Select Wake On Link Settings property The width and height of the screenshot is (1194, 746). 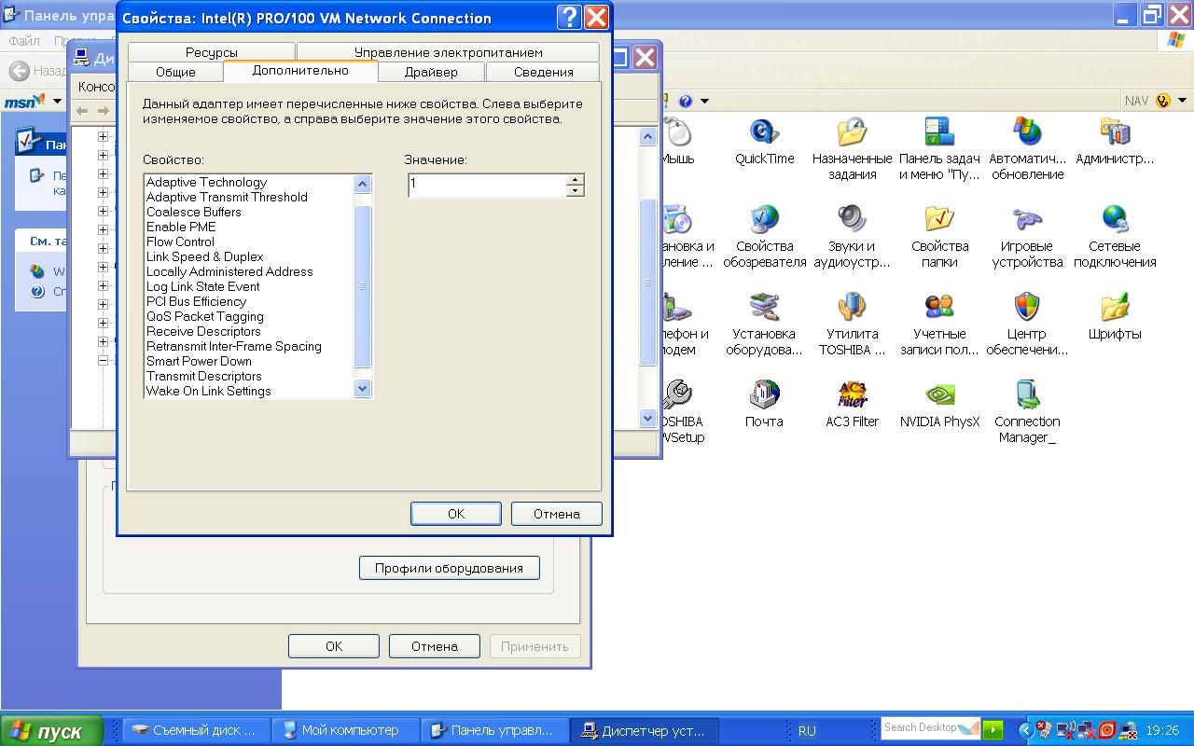208,391
